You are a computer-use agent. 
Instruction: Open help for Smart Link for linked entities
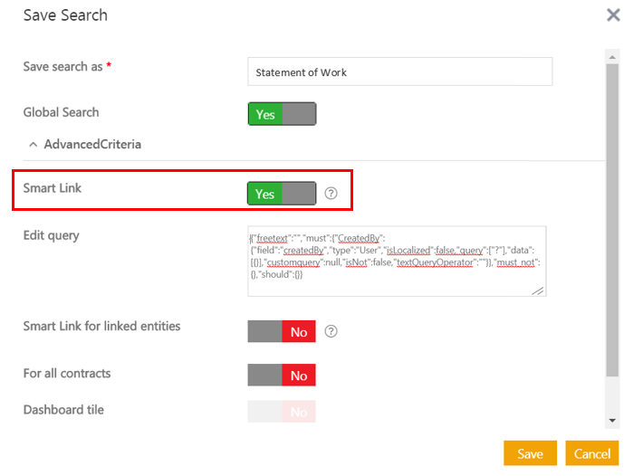pos(331,331)
